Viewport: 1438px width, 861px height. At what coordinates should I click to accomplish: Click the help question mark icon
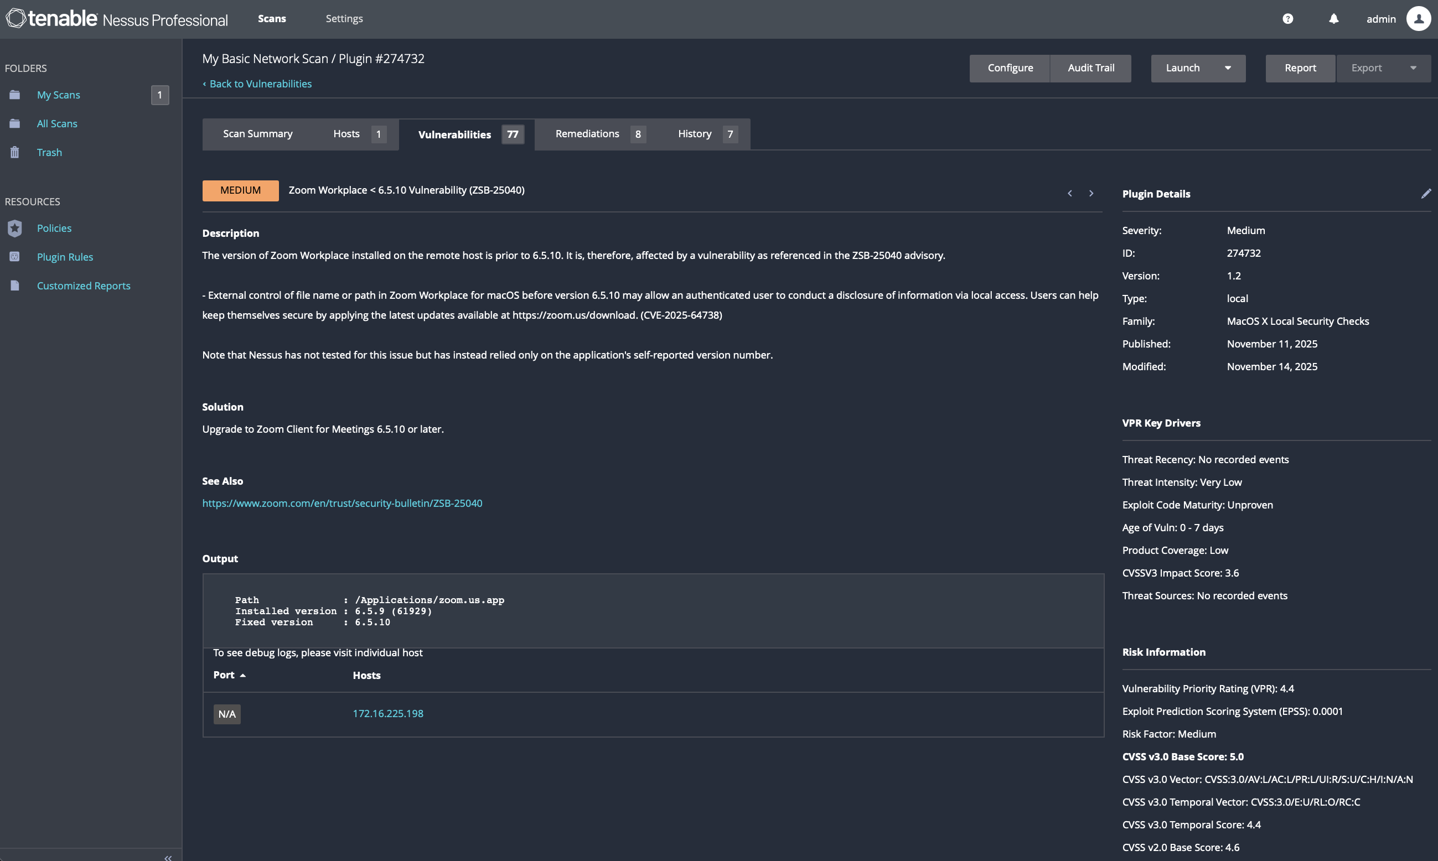(x=1287, y=19)
